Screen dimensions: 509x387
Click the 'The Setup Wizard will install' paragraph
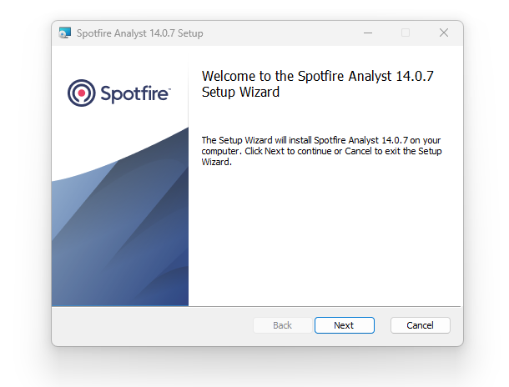coord(321,151)
